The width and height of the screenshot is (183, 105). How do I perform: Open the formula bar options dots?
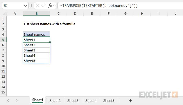coord(31,6)
